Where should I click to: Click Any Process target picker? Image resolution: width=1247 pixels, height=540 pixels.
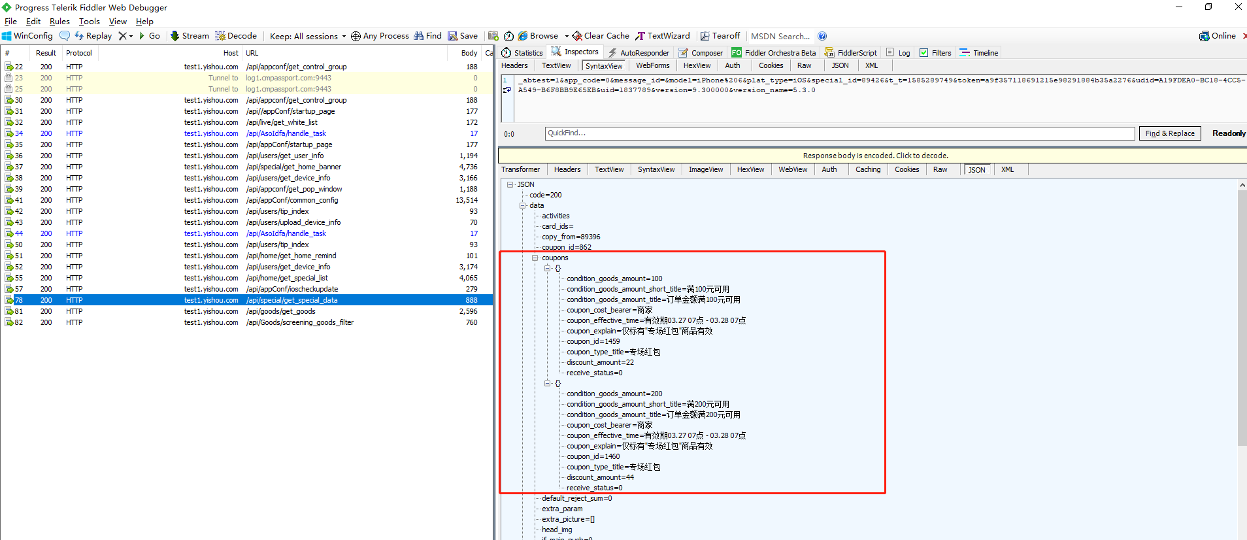[x=380, y=36]
